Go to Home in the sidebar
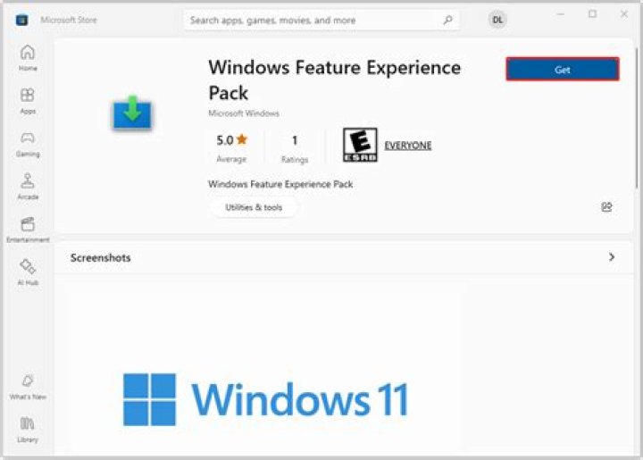Screen dimensions: 643x460 pyautogui.click(x=28, y=58)
